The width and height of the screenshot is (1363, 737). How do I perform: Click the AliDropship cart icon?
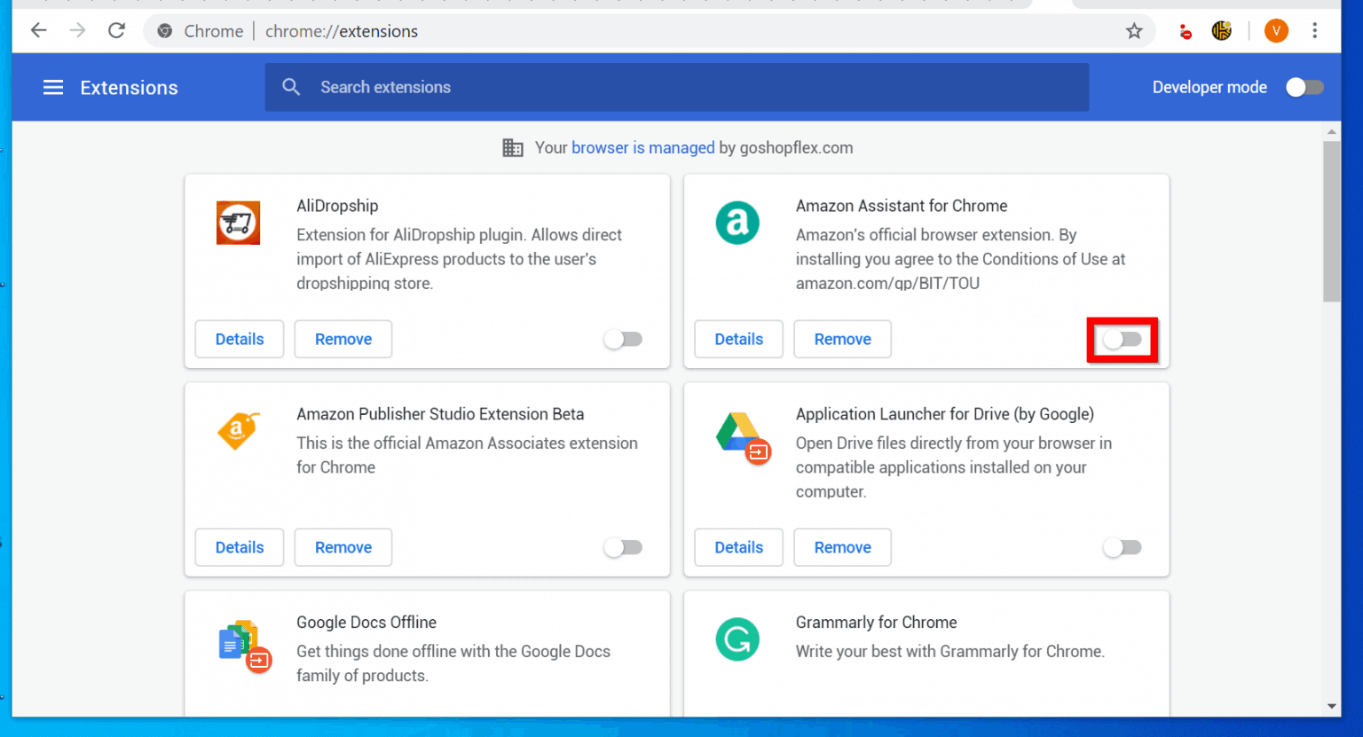(238, 223)
